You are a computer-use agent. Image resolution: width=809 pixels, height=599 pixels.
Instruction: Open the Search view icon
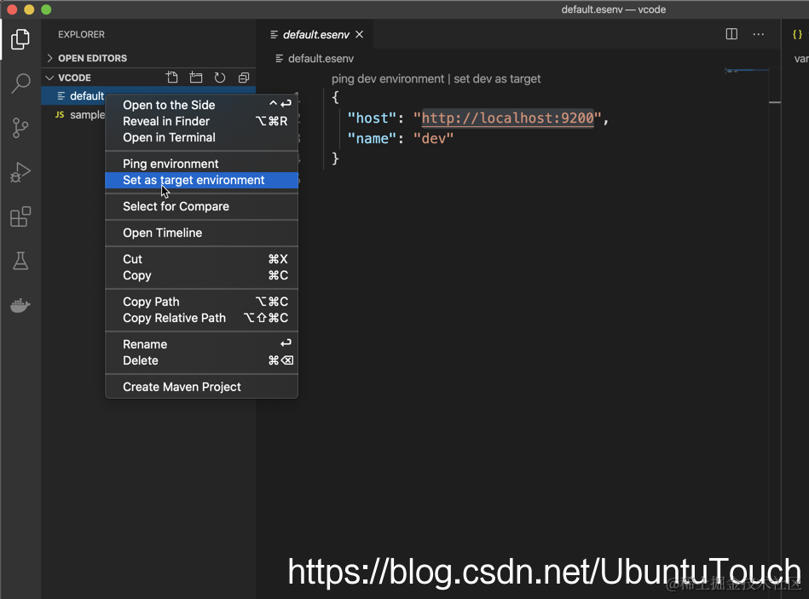click(x=20, y=83)
